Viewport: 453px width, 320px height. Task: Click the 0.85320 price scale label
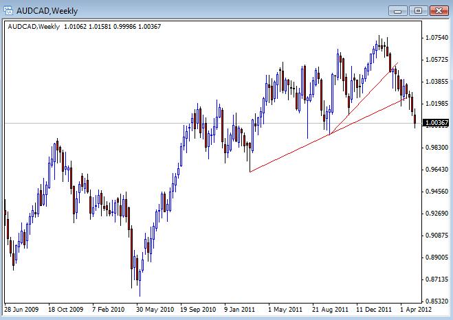coord(437,301)
